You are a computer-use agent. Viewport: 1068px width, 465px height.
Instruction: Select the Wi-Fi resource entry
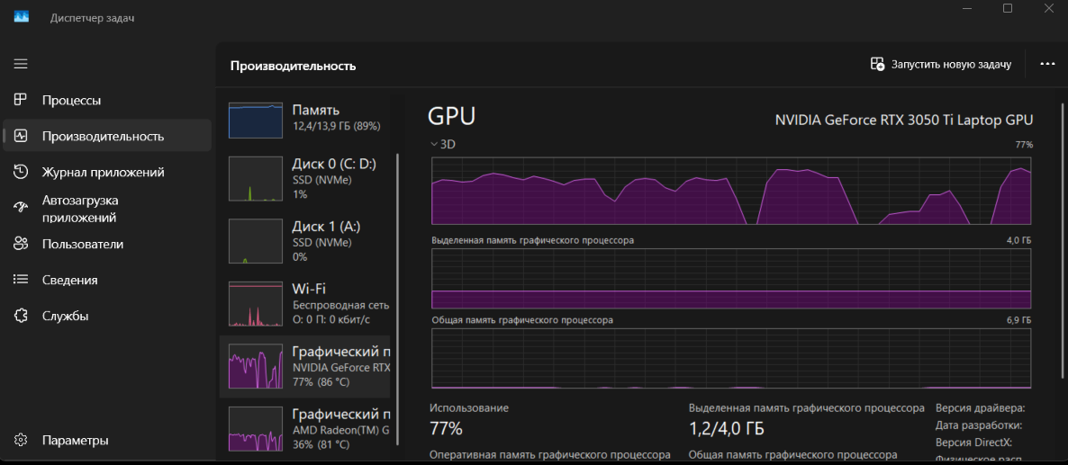tap(304, 304)
